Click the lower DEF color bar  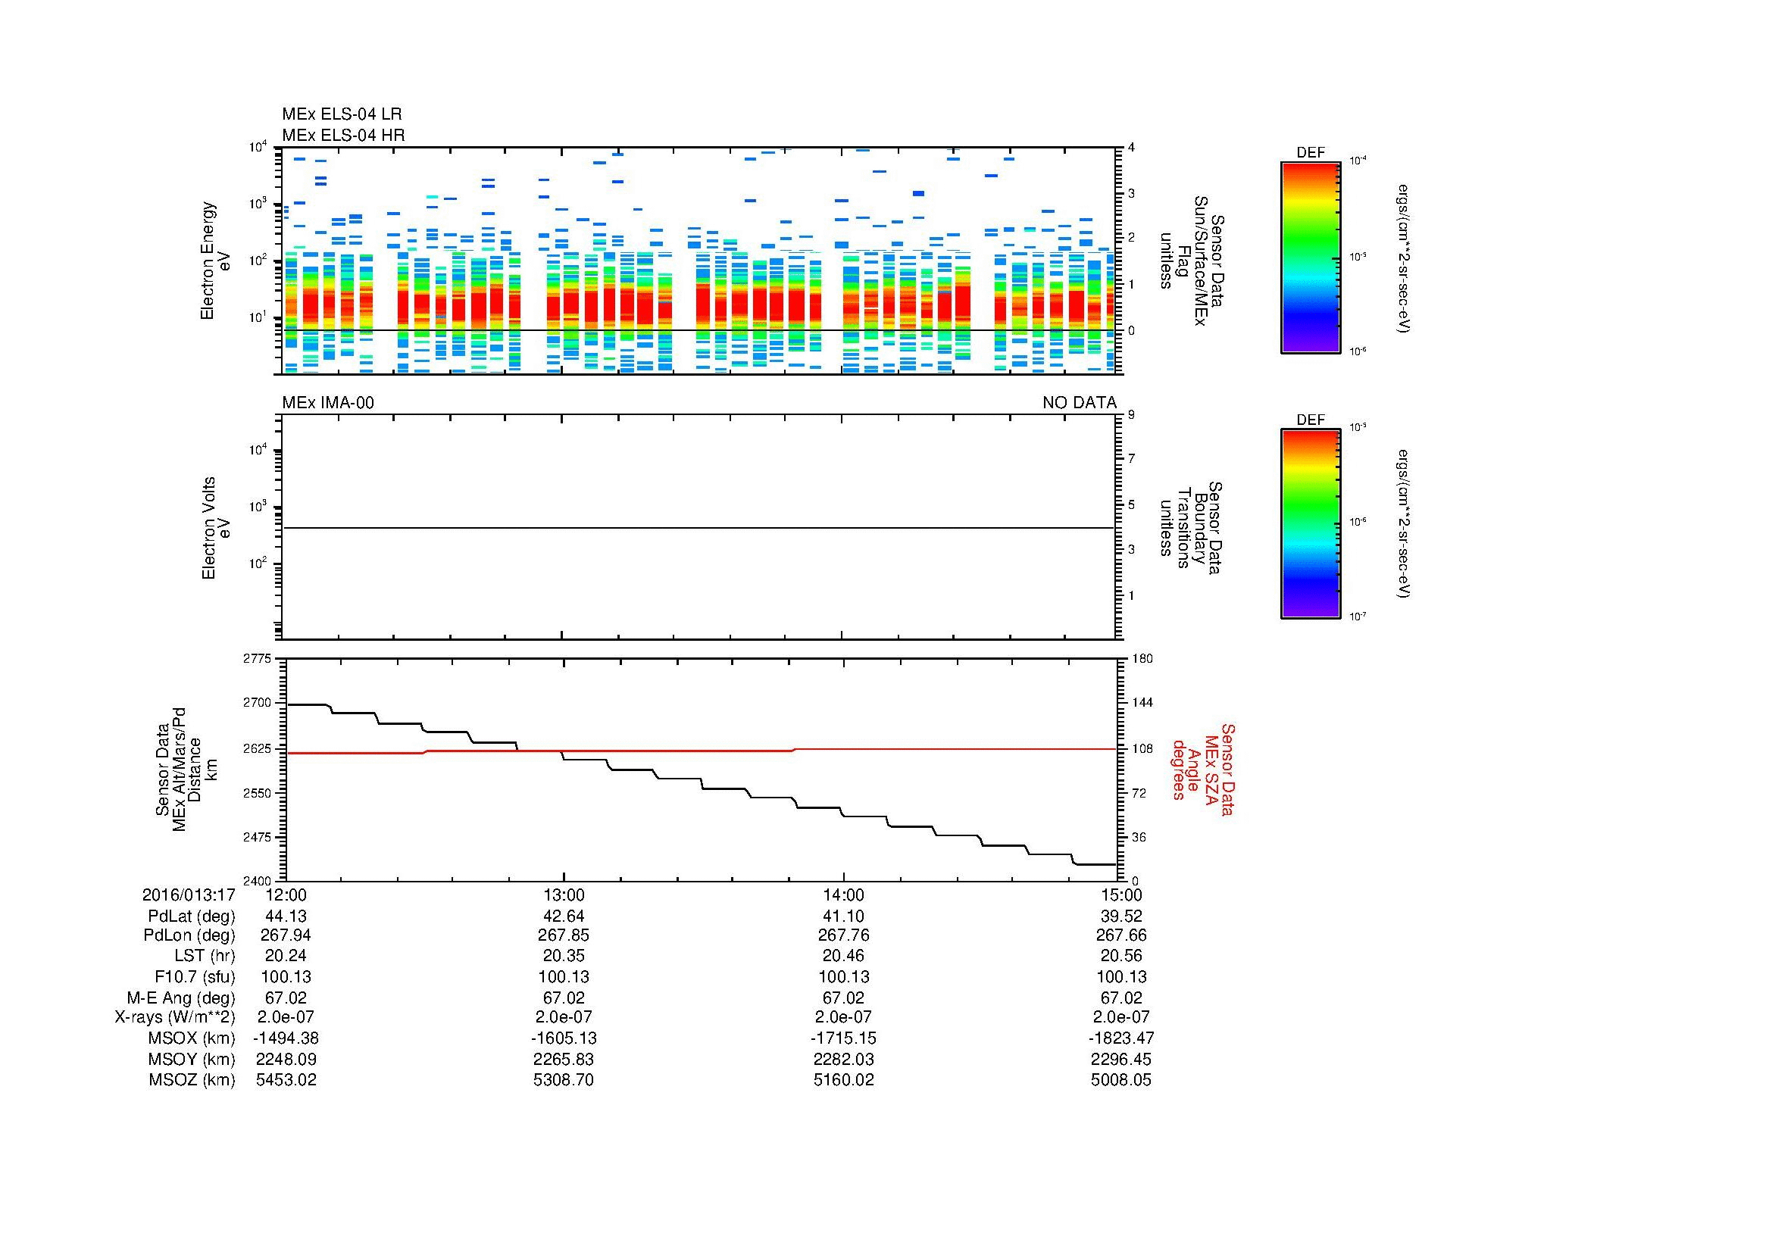1310,524
